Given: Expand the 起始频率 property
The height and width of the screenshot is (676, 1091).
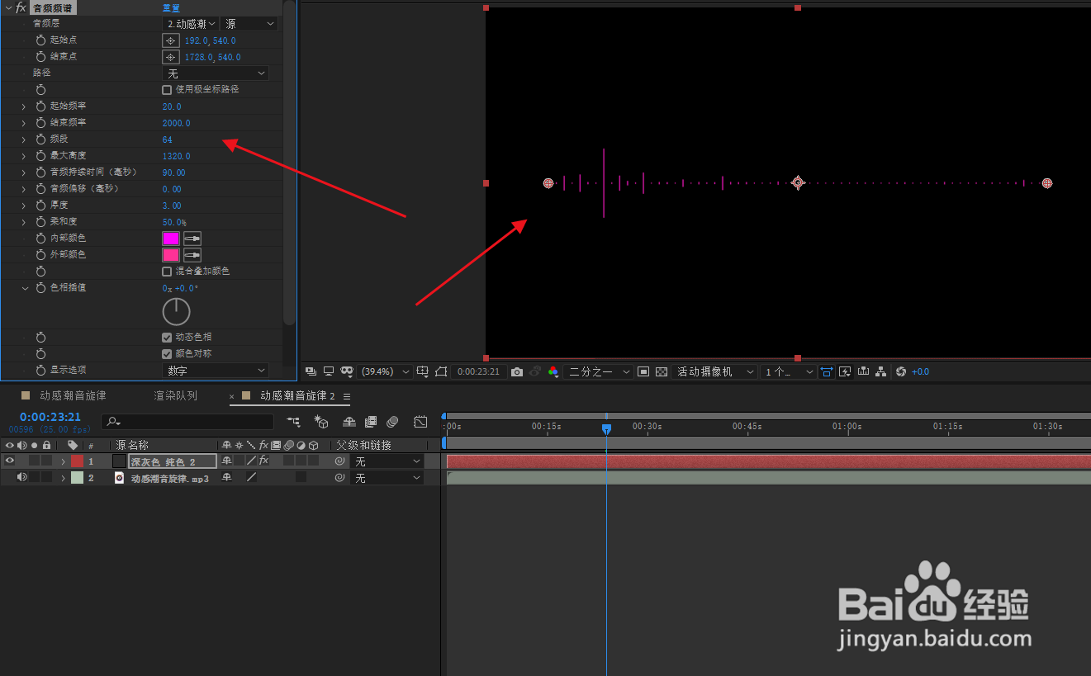Looking at the screenshot, I should [24, 106].
